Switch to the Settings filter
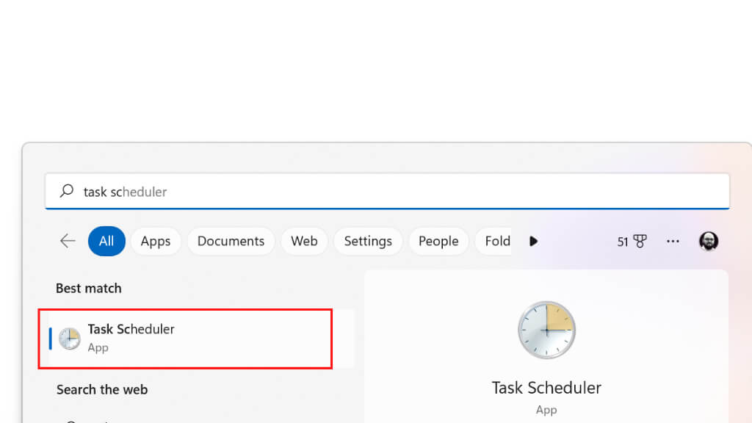752x423 pixels. click(368, 241)
